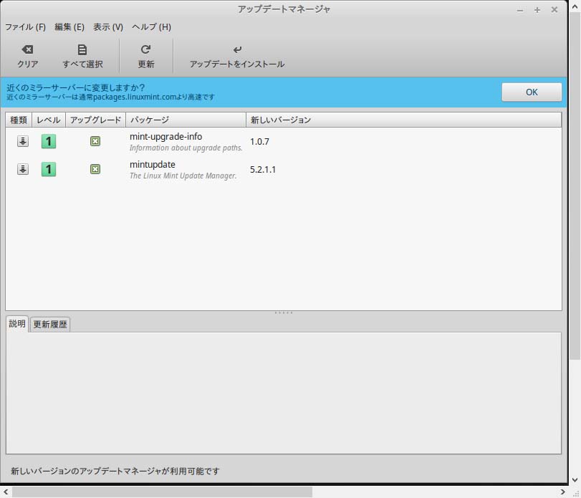Uncheck the upgrade checkbox for mintupdate
581x498 pixels.
[x=95, y=169]
